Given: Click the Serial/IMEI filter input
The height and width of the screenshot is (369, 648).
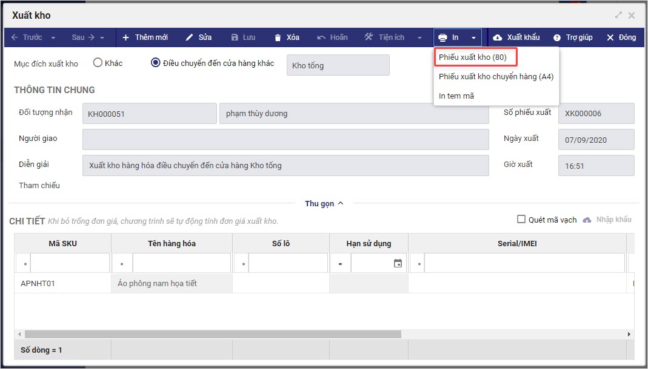Looking at the screenshot, I should click(524, 263).
